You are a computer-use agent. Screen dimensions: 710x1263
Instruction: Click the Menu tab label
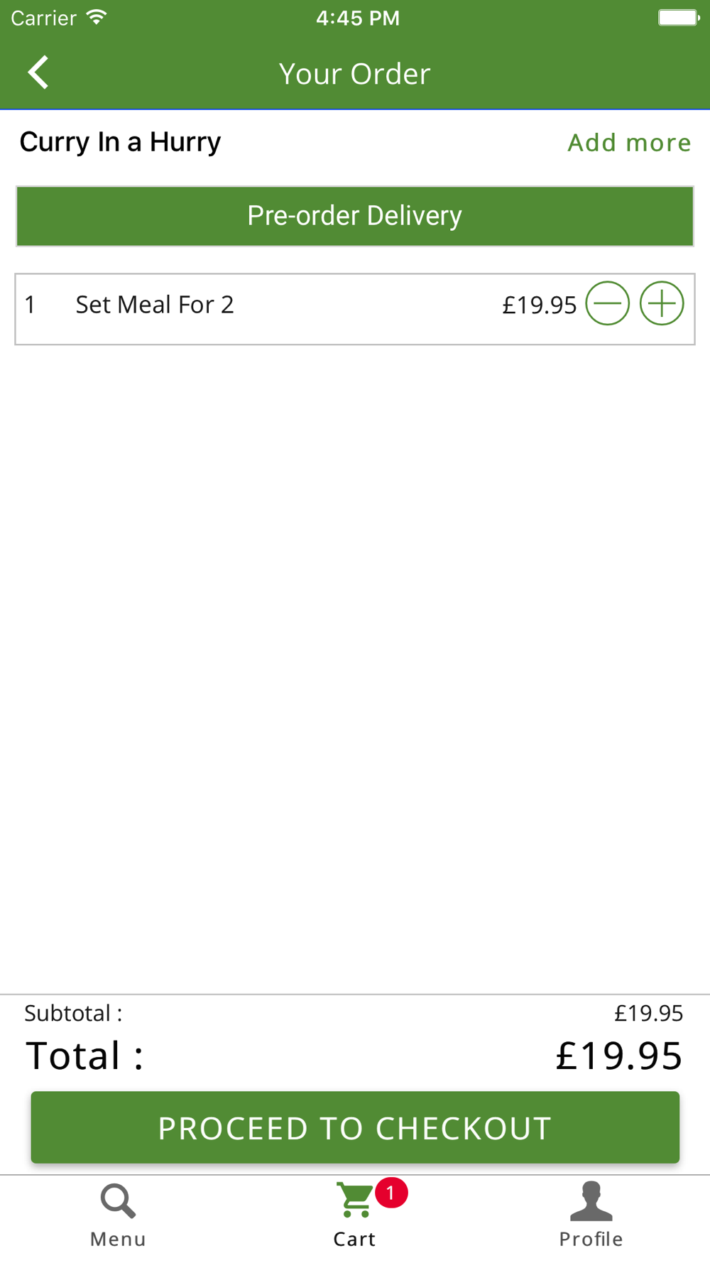click(x=118, y=1239)
